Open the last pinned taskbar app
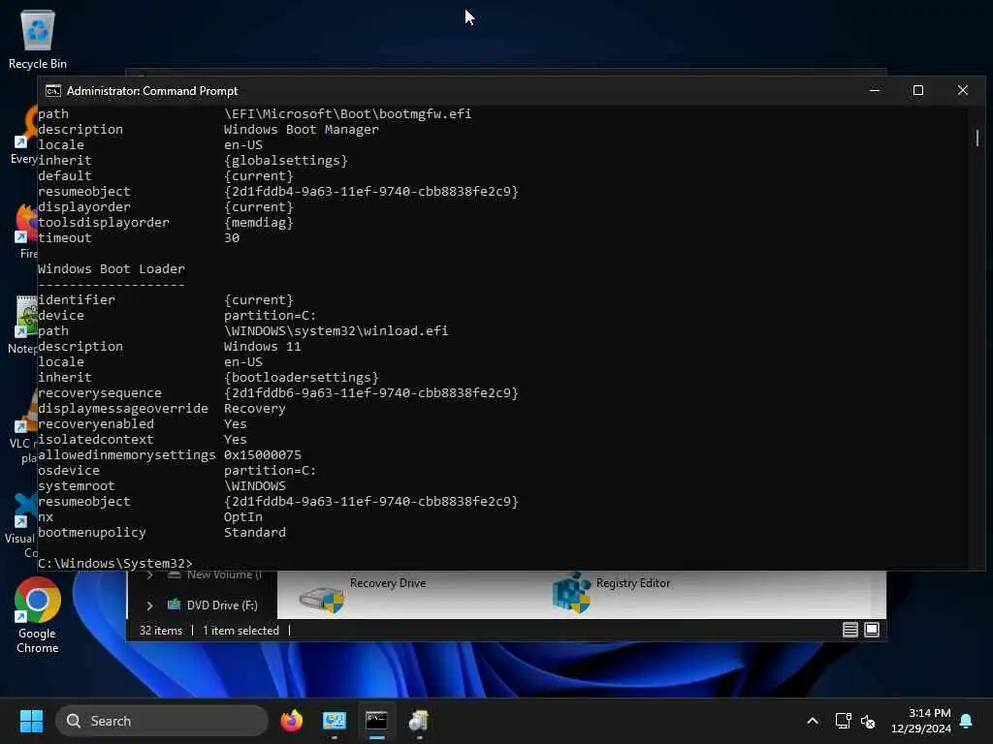The height and width of the screenshot is (744, 993). (x=419, y=721)
